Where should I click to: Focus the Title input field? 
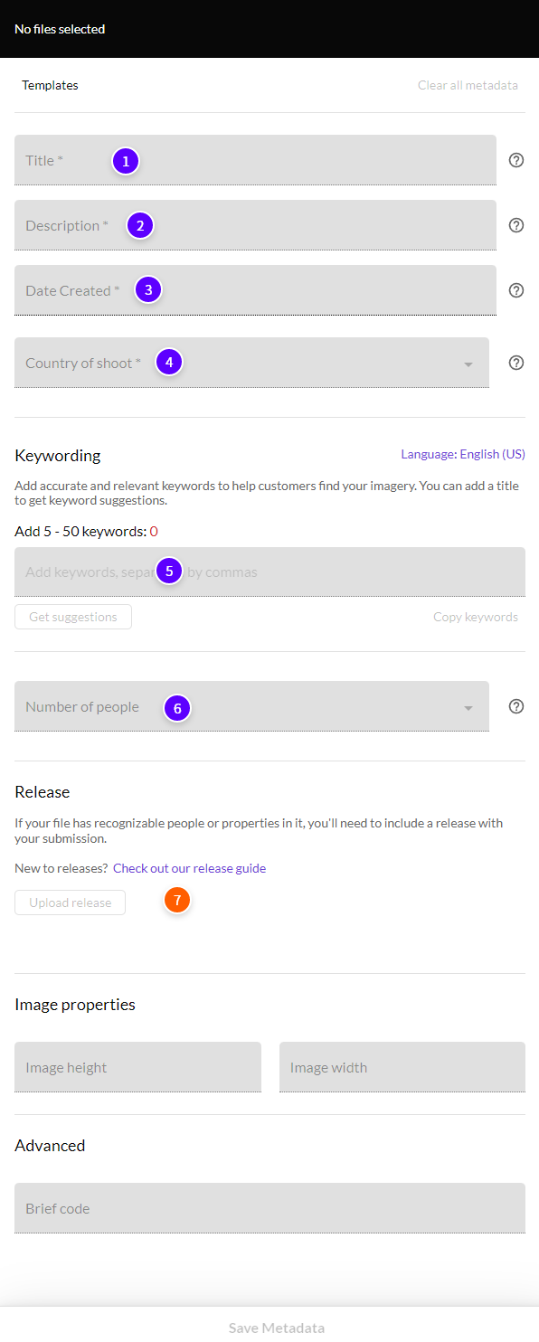coord(255,160)
